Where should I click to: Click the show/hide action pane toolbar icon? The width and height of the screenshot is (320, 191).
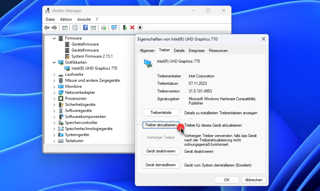[x=93, y=28]
